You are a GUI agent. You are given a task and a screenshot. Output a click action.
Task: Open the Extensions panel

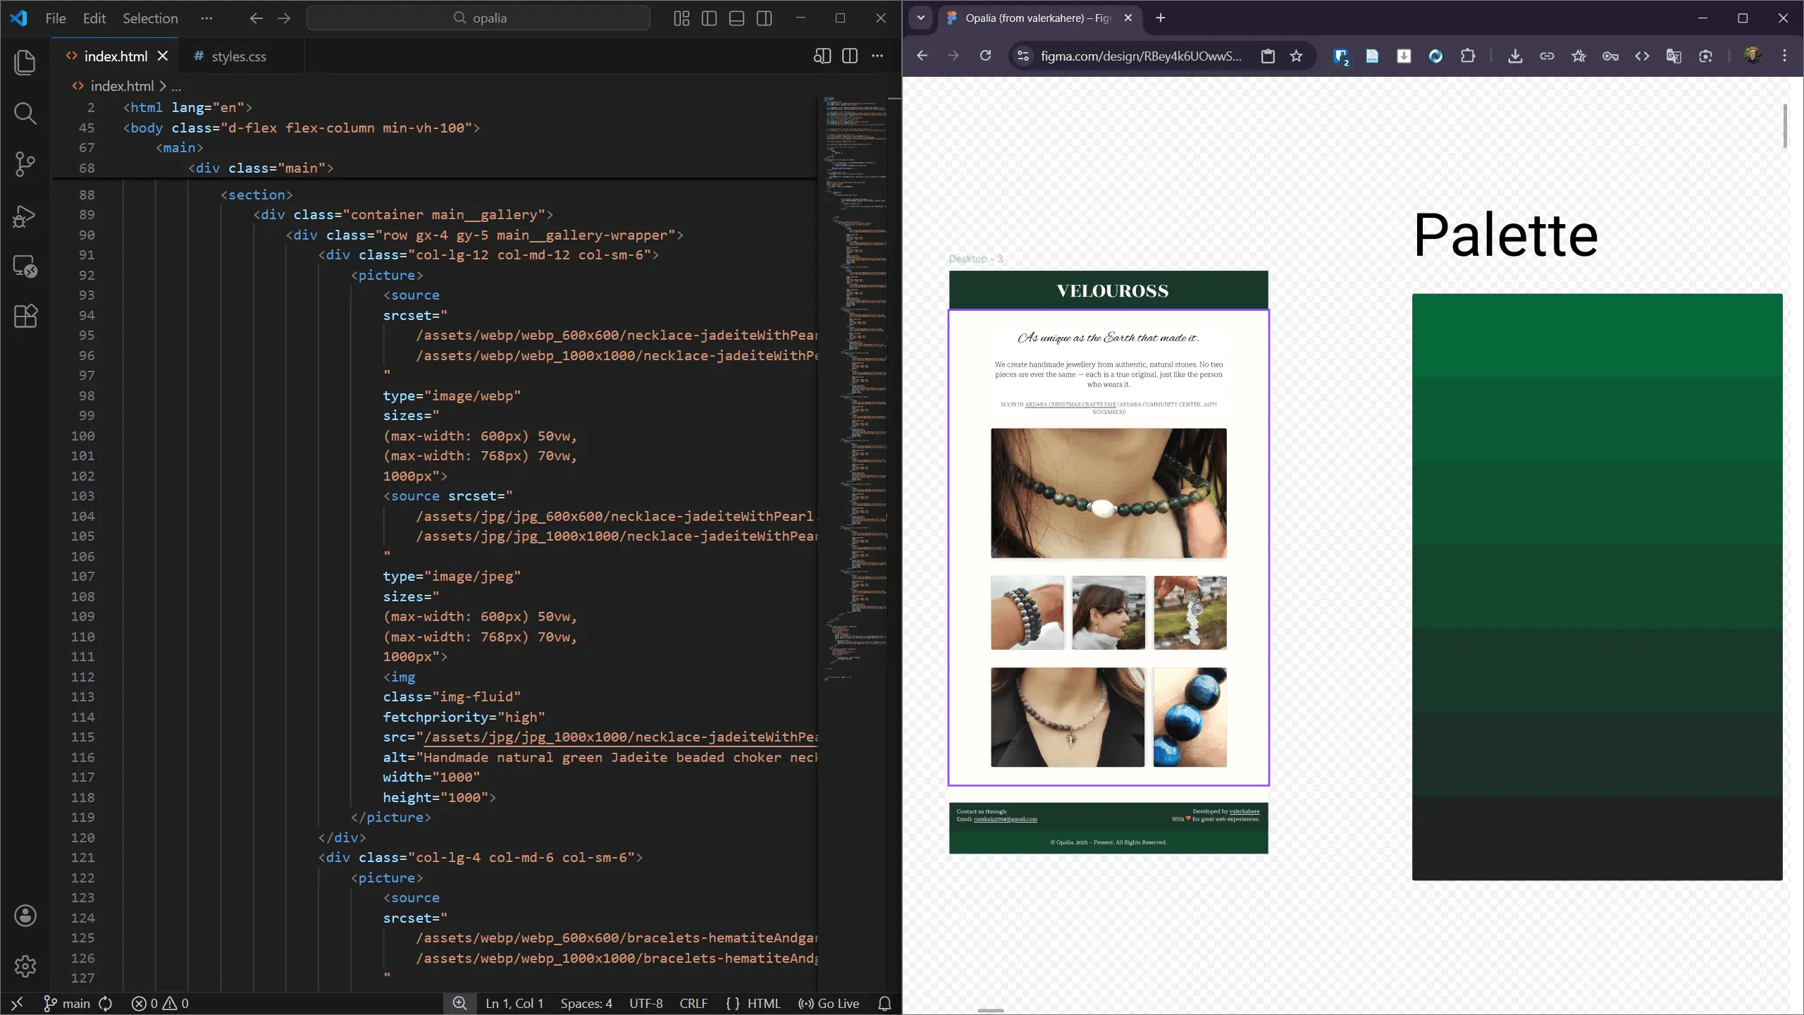[x=25, y=316]
